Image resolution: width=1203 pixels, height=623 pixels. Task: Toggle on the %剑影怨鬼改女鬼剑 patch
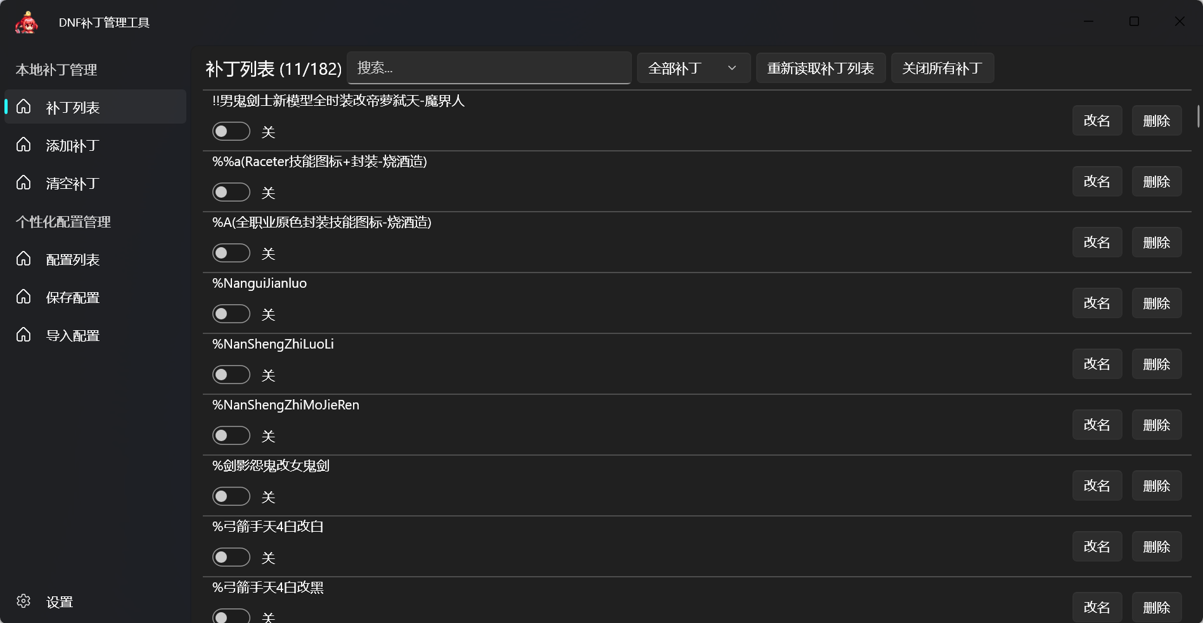(x=231, y=496)
